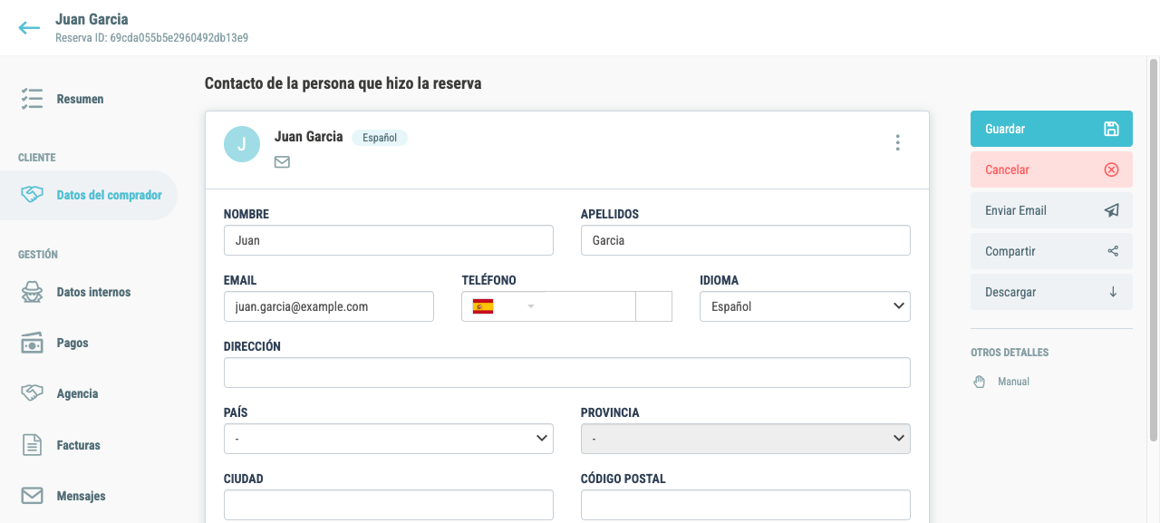Click the red X cancel icon
Viewport: 1160px width, 523px height.
click(1111, 169)
